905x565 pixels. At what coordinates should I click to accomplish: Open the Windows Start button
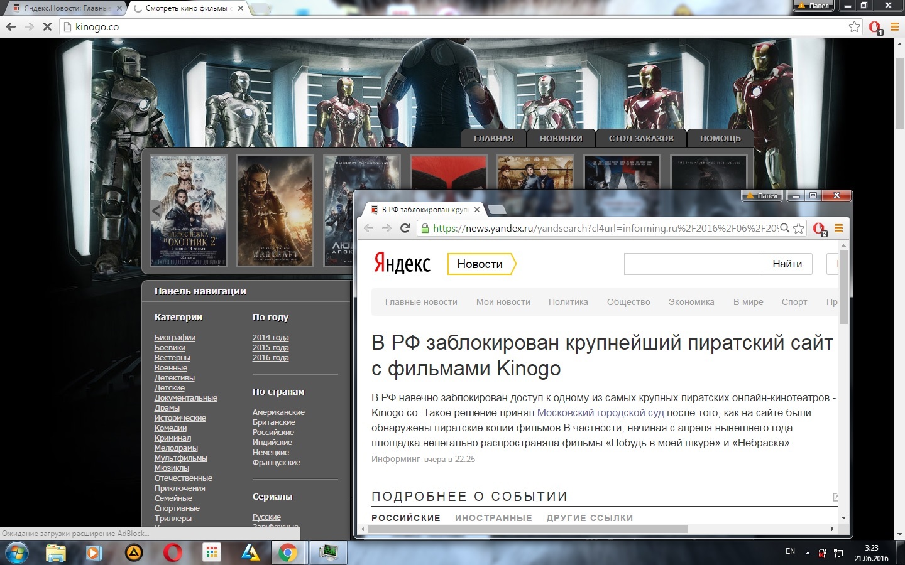[x=17, y=553]
